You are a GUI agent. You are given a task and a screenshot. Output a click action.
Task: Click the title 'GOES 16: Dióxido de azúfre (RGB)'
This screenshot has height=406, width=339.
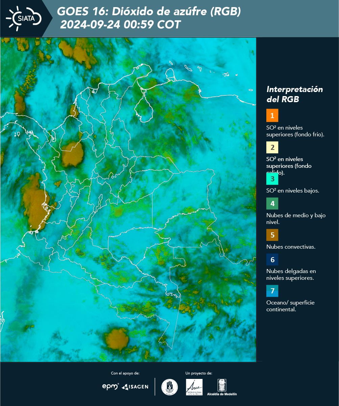point(149,12)
